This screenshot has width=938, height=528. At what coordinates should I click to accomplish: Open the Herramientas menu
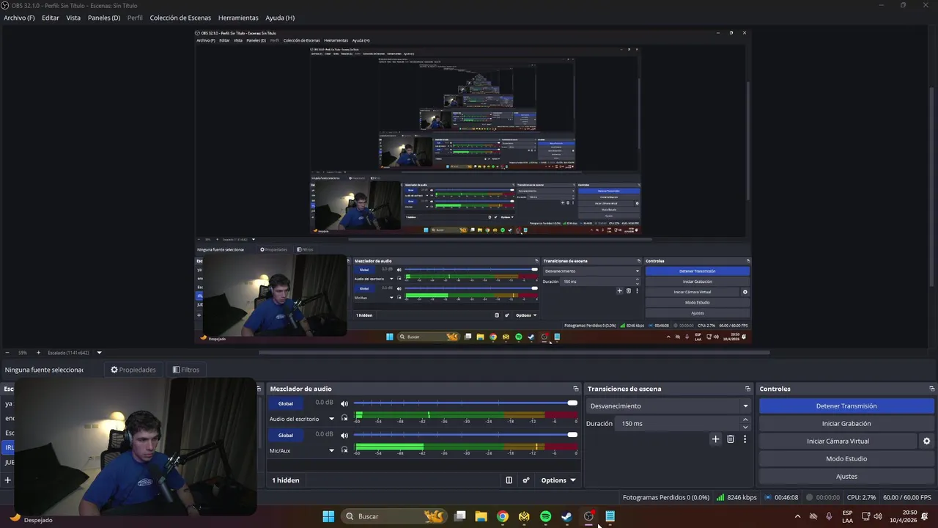pos(238,18)
